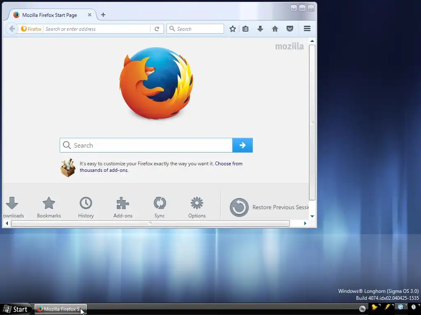Click the blue swirl tray icon
Screen dimensions: 421x315
coord(400,307)
